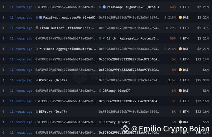This screenshot has width=212, height=137.
Task: Click the DAI coin icon next to 2.218M
Action: (x=180, y=18)
